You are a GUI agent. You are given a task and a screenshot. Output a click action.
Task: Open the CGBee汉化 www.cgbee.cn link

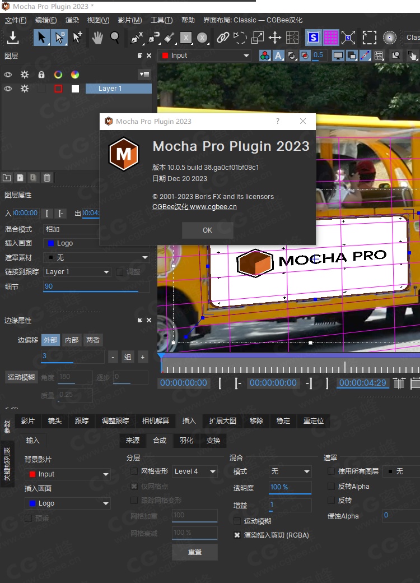coord(194,207)
